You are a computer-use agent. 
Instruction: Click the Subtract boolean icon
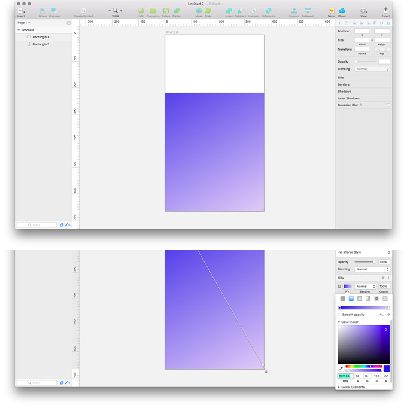coord(240,11)
